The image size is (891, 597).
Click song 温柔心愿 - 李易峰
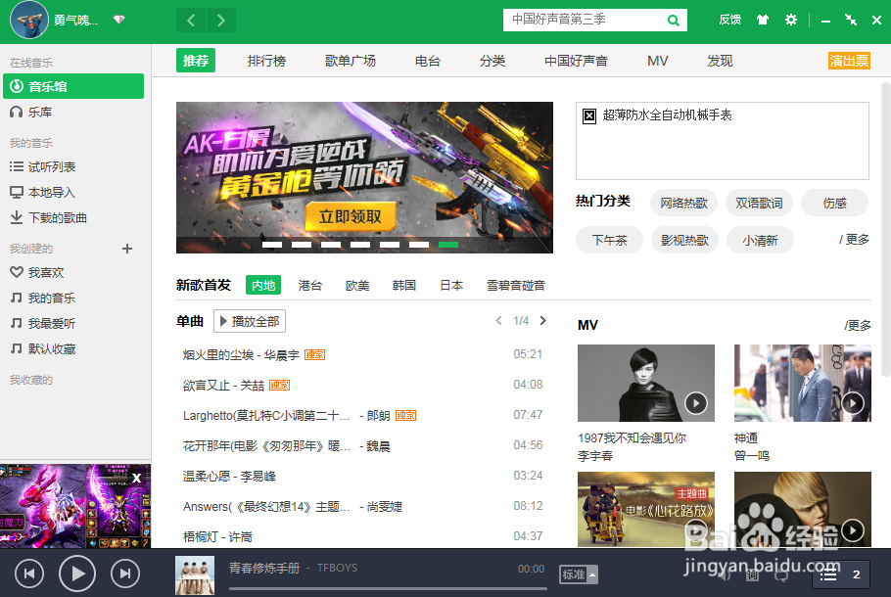(229, 476)
